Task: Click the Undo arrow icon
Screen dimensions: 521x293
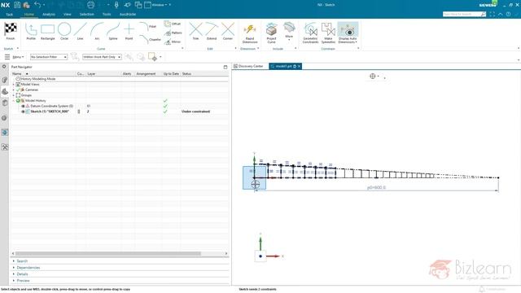Action: coord(37,5)
